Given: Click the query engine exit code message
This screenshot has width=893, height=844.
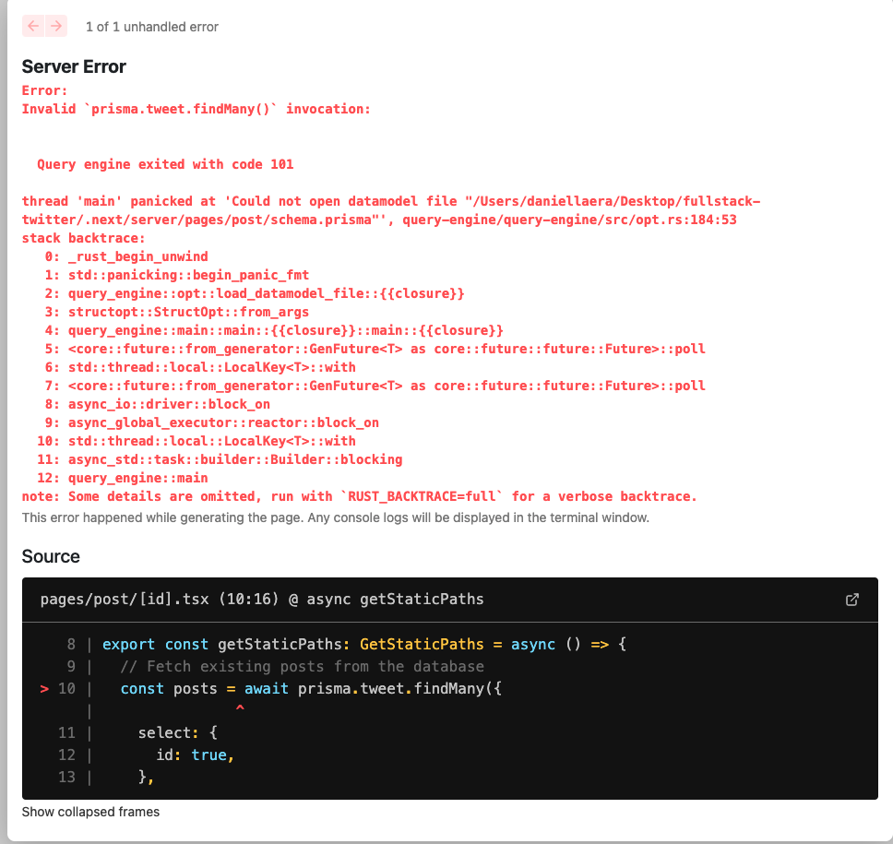Looking at the screenshot, I should (x=164, y=164).
